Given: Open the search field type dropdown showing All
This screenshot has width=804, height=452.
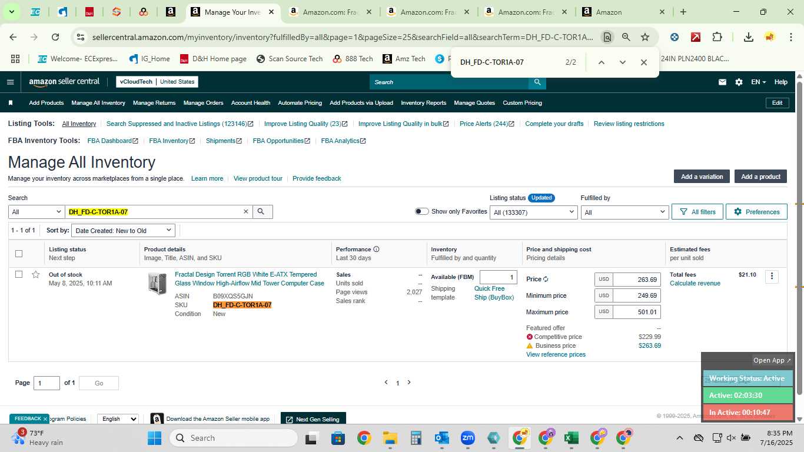Looking at the screenshot, I should click(x=36, y=212).
